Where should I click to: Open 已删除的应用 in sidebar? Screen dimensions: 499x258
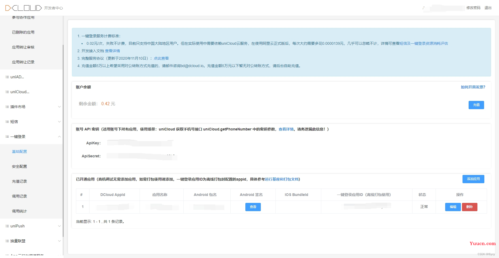pyautogui.click(x=23, y=32)
